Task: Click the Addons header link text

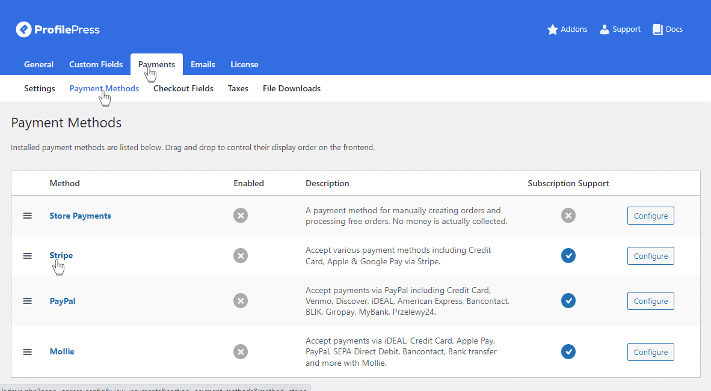Action: (x=574, y=29)
